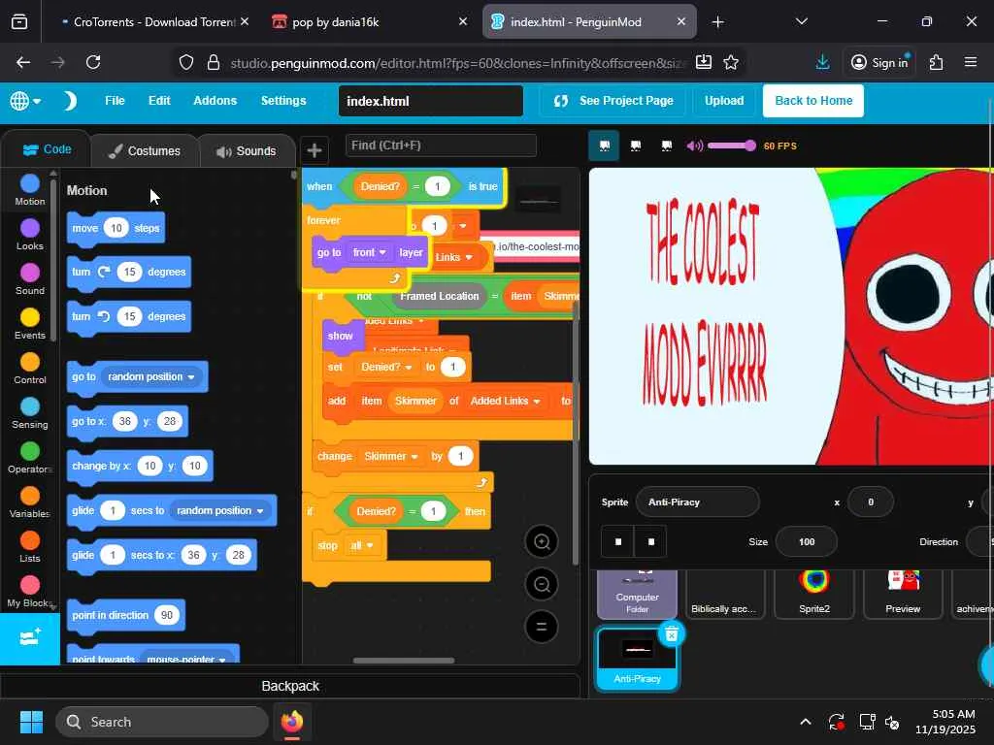Open the add extension button
Image resolution: width=994 pixels, height=745 pixels.
(30, 638)
